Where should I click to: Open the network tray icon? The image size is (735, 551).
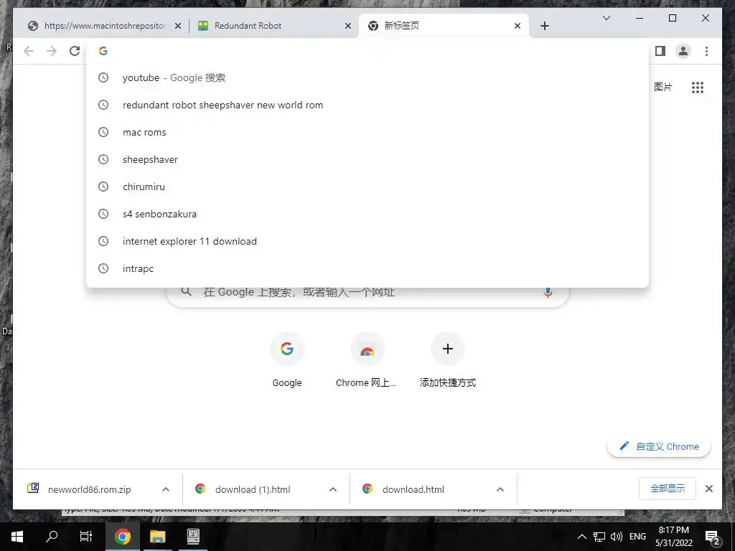599,537
